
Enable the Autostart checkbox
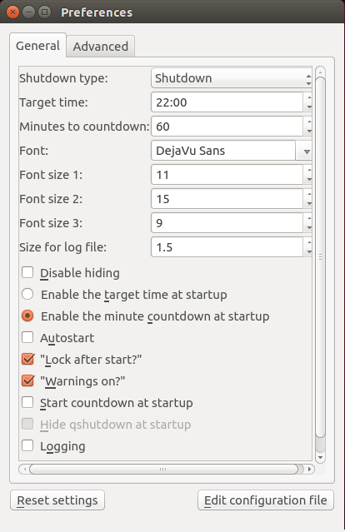27,337
